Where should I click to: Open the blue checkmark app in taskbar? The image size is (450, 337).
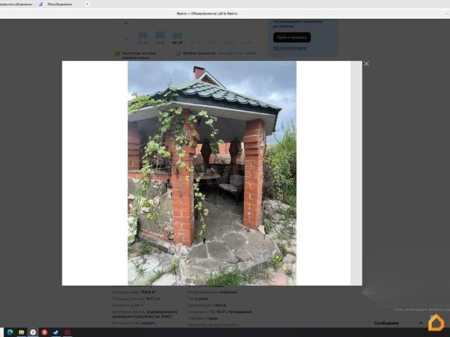tap(56, 332)
